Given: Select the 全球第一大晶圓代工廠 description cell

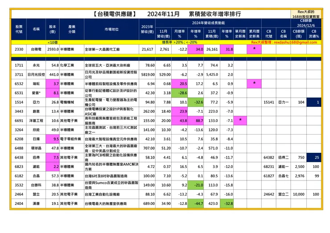Looking at the screenshot, I should [x=111, y=49].
